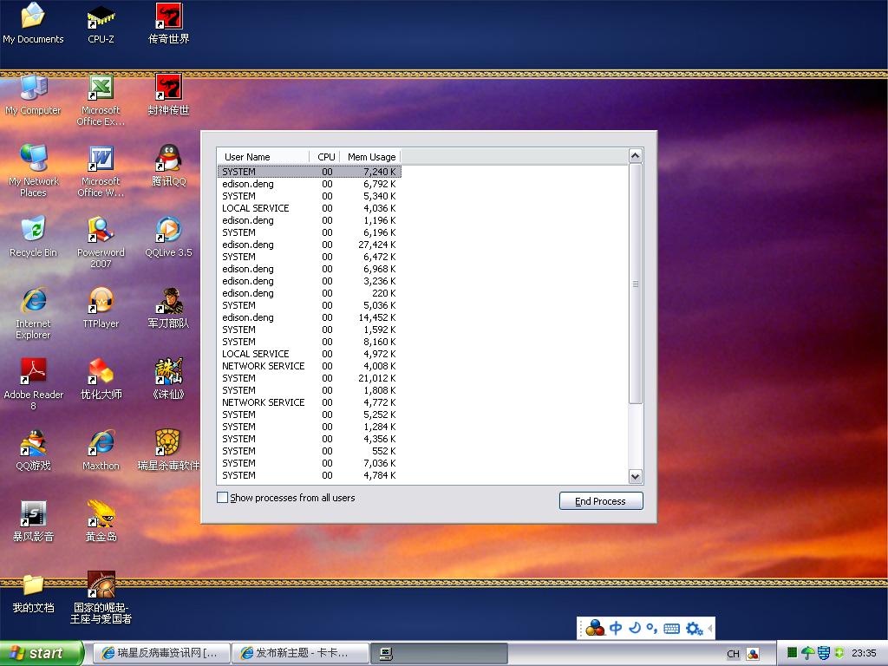888x666 pixels.
Task: Sort by the User Name column header
Action: click(x=262, y=157)
